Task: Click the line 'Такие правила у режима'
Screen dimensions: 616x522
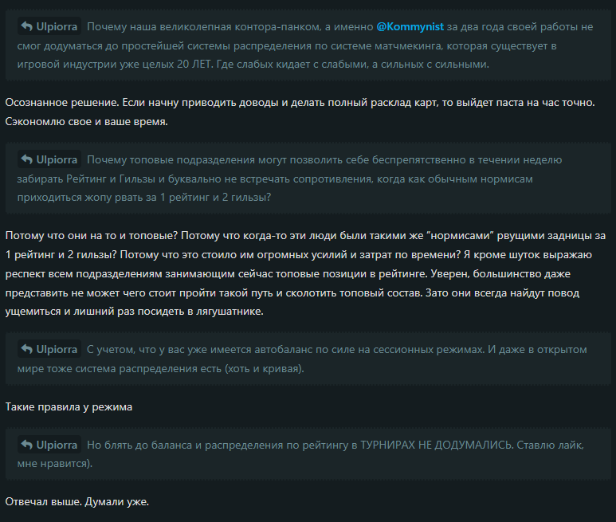Action: pyautogui.click(x=69, y=407)
